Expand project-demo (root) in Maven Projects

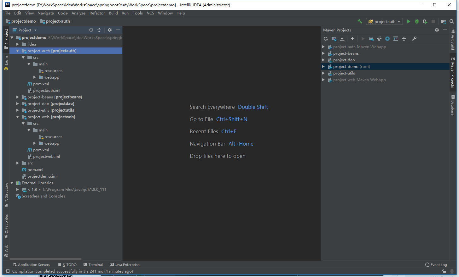323,67
